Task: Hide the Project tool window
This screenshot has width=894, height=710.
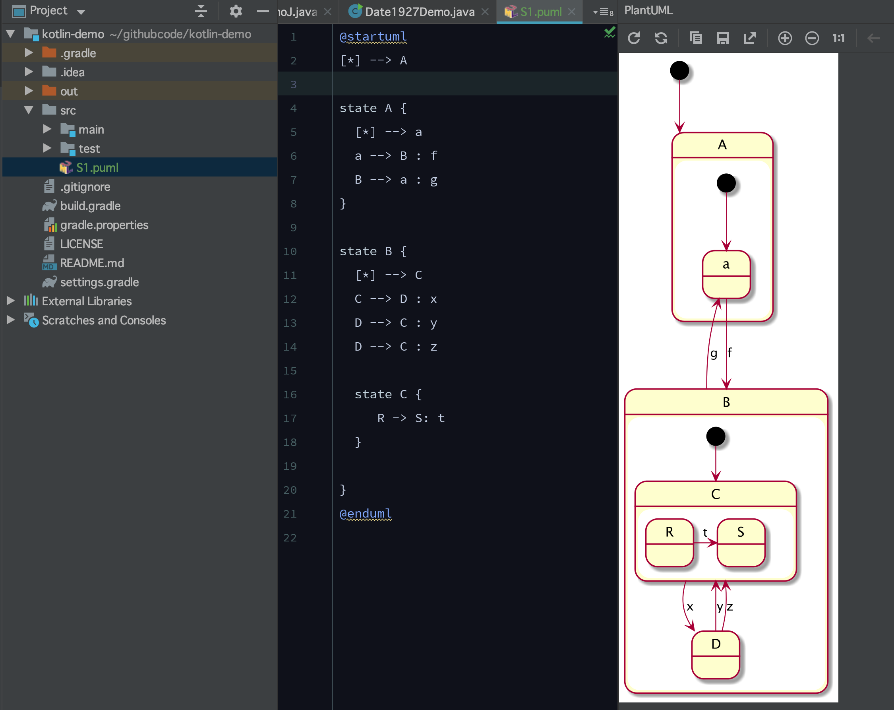Action: [x=263, y=11]
